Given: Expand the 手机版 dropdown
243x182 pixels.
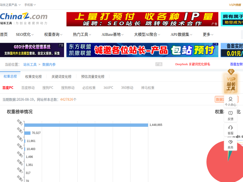Looking at the screenshot, I should coord(30,5).
